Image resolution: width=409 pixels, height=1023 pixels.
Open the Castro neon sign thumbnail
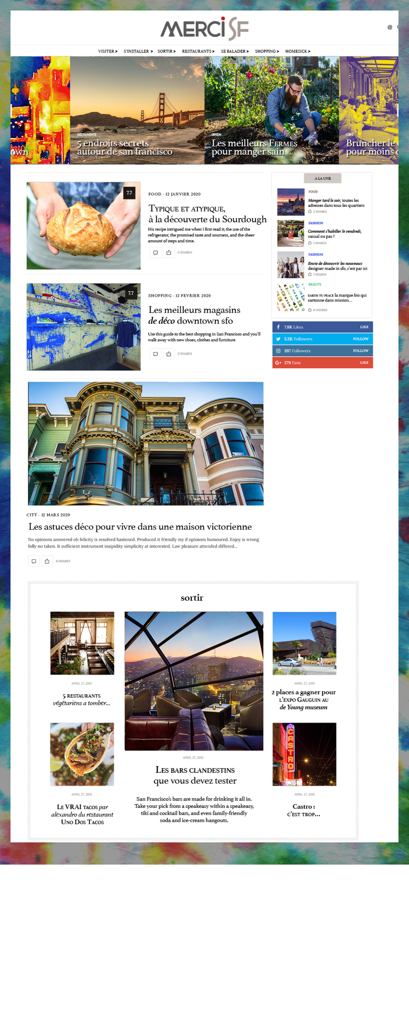click(x=304, y=754)
